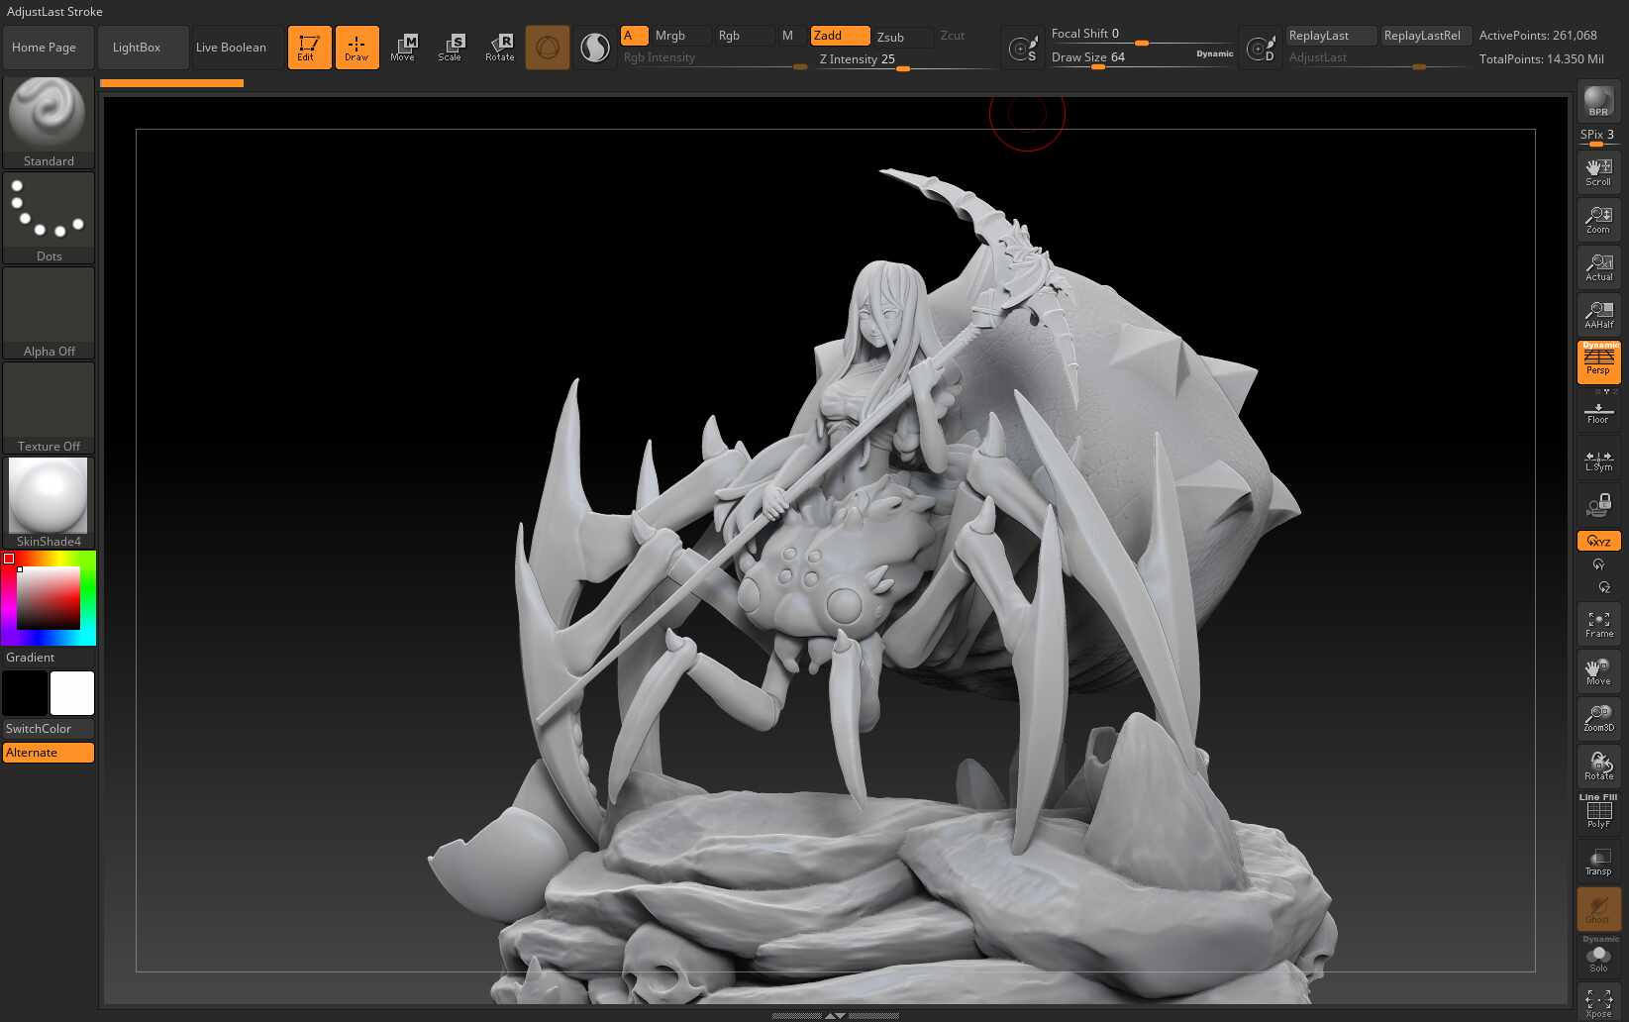The width and height of the screenshot is (1629, 1022).
Task: Enable the Zsub sculpt mode
Action: point(902,37)
